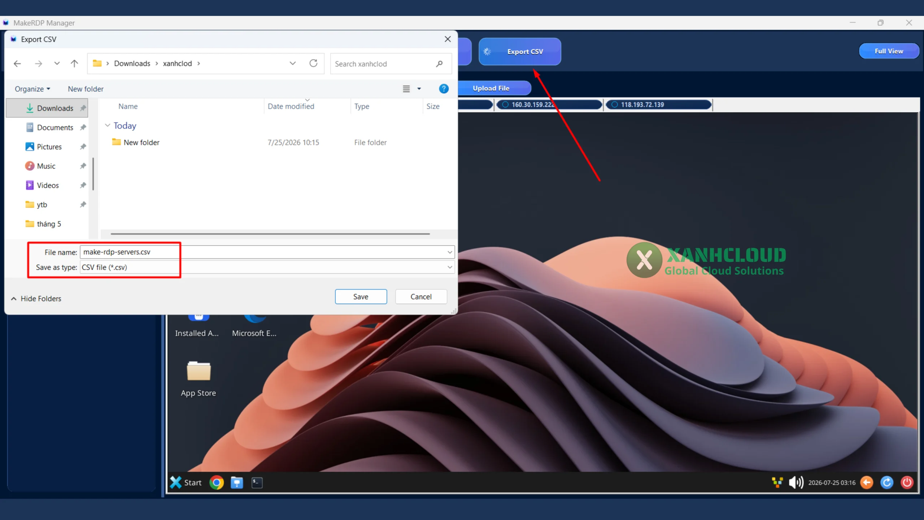Switch to the 118.193.72.139 tab
This screenshot has width=924, height=520.
tap(658, 105)
